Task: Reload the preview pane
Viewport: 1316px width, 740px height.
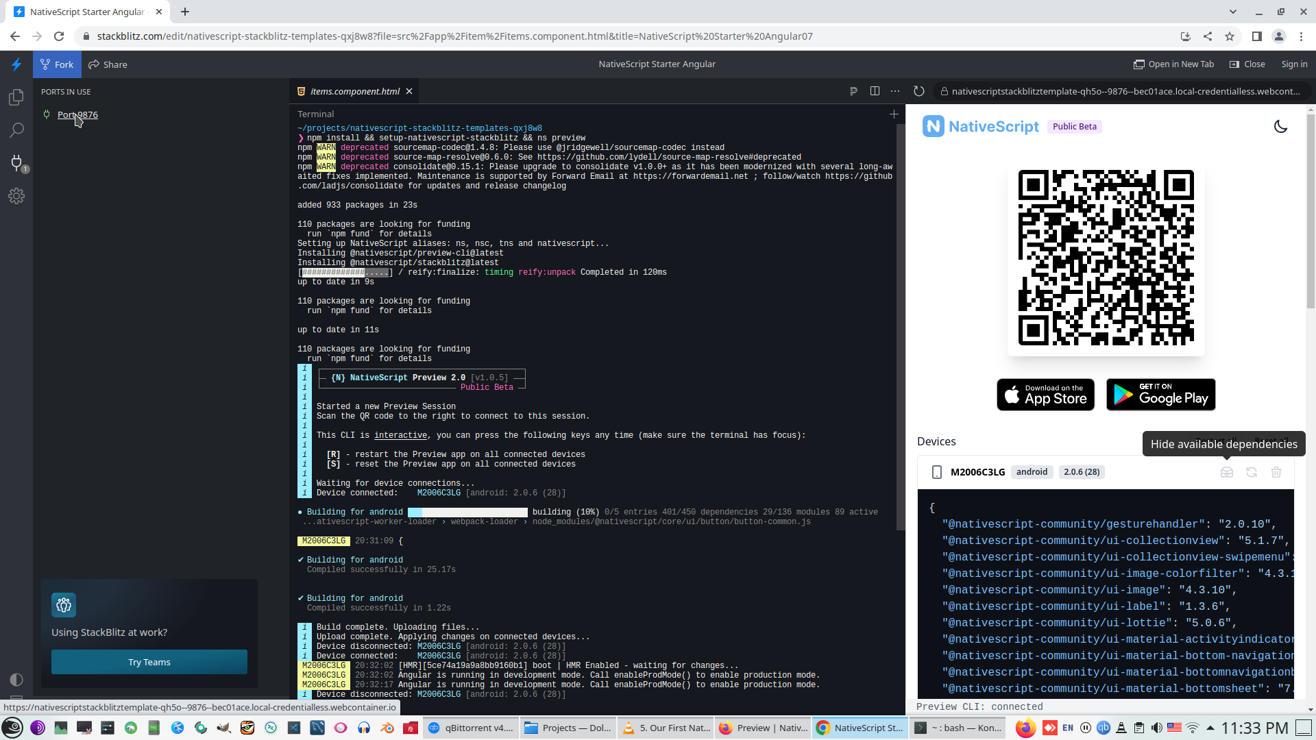Action: [919, 91]
